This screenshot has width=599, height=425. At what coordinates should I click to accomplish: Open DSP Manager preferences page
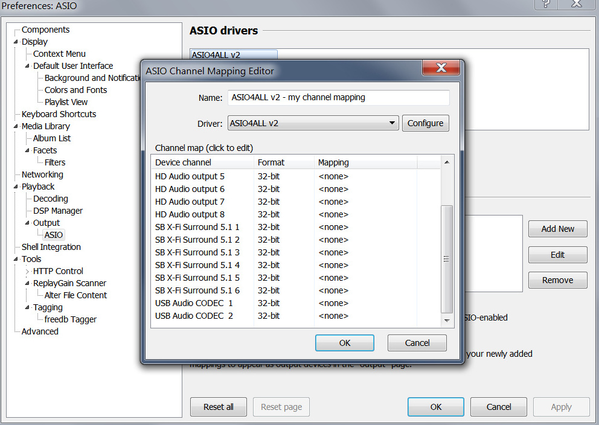coord(58,211)
